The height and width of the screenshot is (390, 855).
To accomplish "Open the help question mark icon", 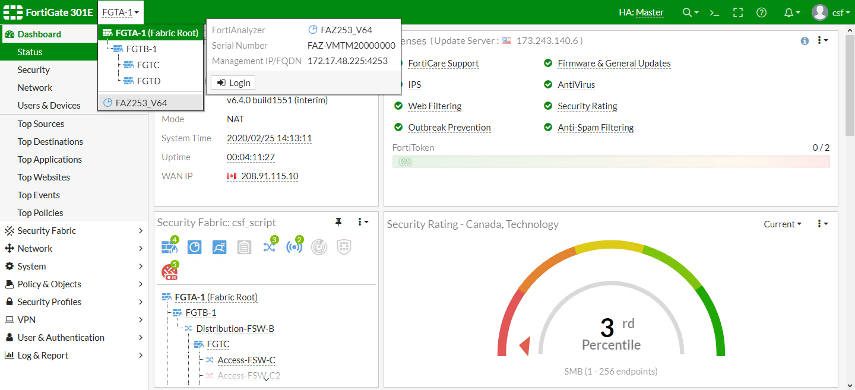I will point(762,12).
